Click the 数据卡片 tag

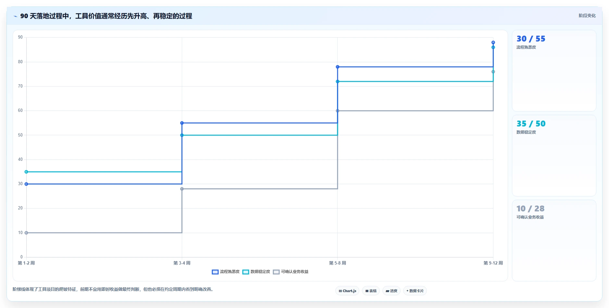[415, 291]
